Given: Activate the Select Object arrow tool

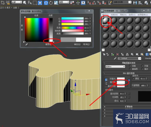Looking at the screenshot, I should (x=25, y=3).
